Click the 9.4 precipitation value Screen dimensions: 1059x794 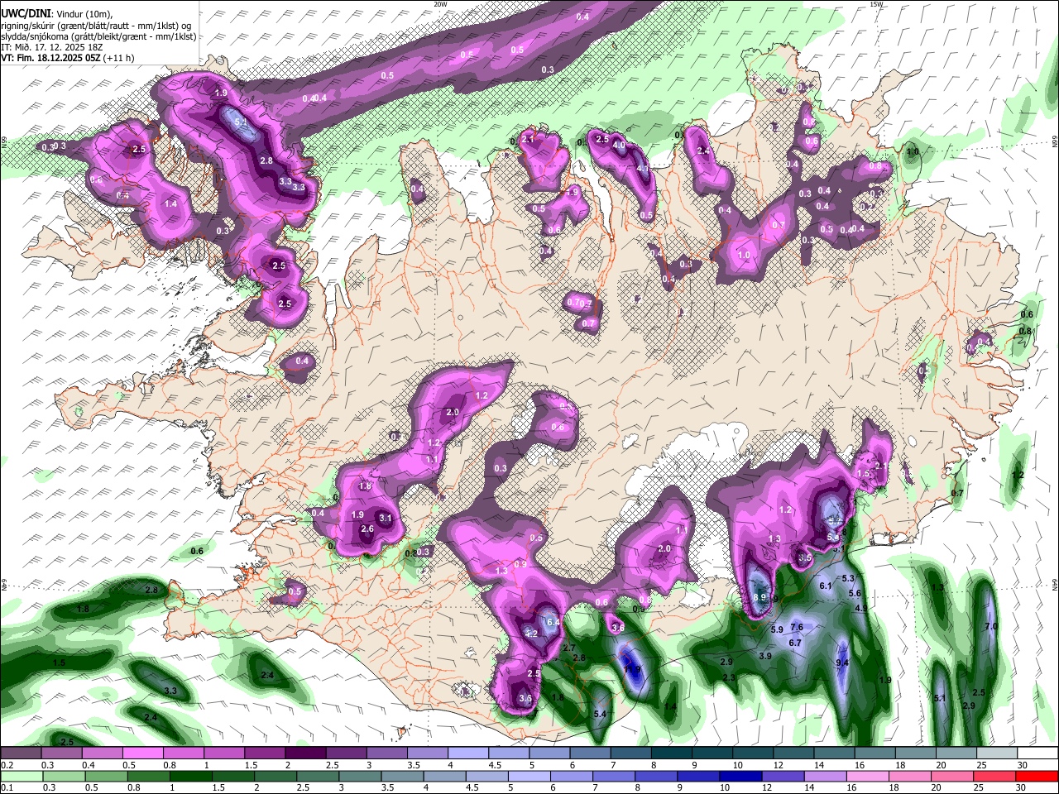tap(842, 663)
